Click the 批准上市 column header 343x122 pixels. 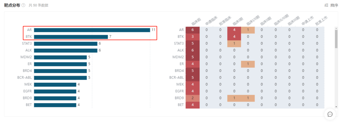321,21
